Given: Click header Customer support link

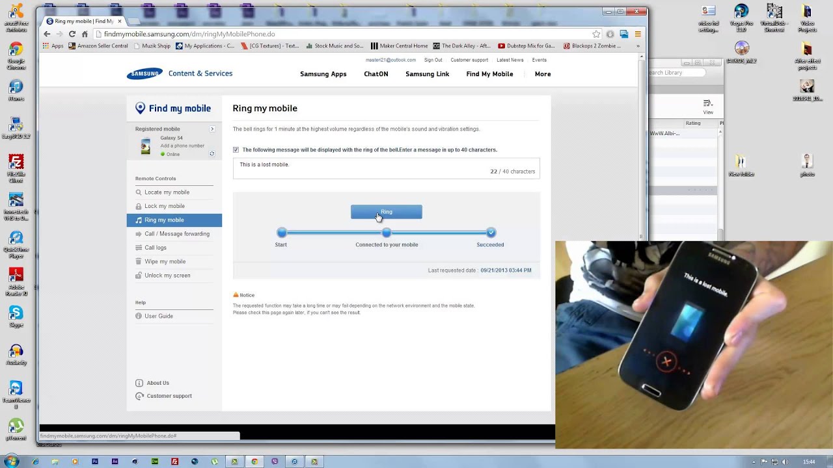Looking at the screenshot, I should tap(469, 60).
